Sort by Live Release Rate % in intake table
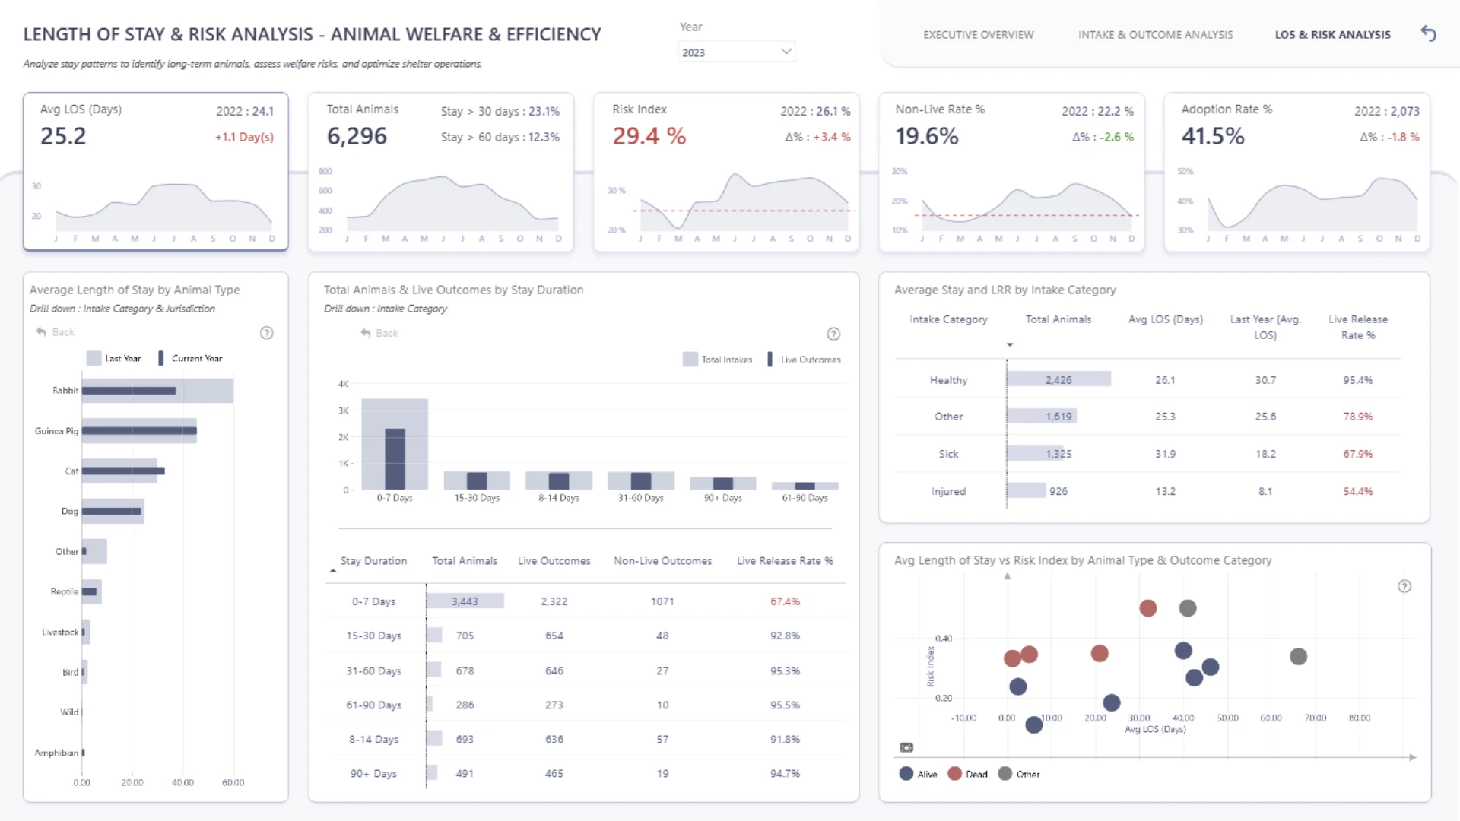This screenshot has width=1460, height=821. pyautogui.click(x=1357, y=327)
